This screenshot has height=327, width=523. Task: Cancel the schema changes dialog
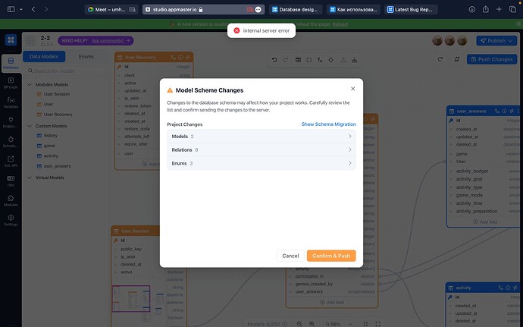point(290,256)
